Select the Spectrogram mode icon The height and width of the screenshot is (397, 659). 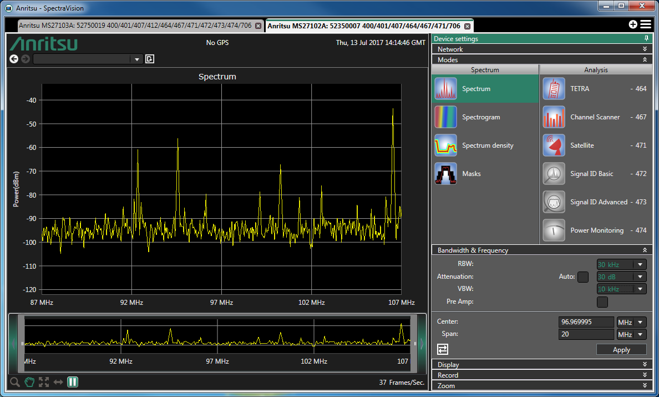[x=445, y=117]
